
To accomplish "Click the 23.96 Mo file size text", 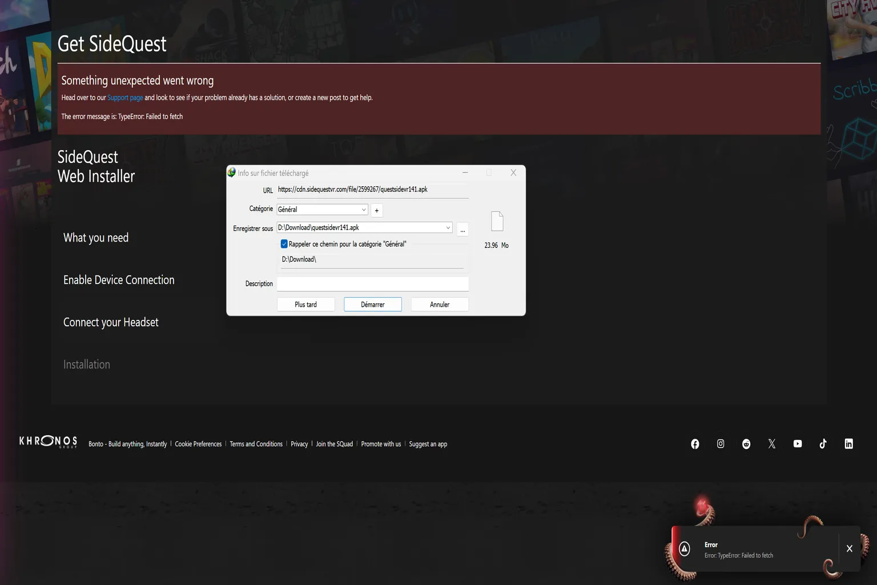I will coord(497,246).
